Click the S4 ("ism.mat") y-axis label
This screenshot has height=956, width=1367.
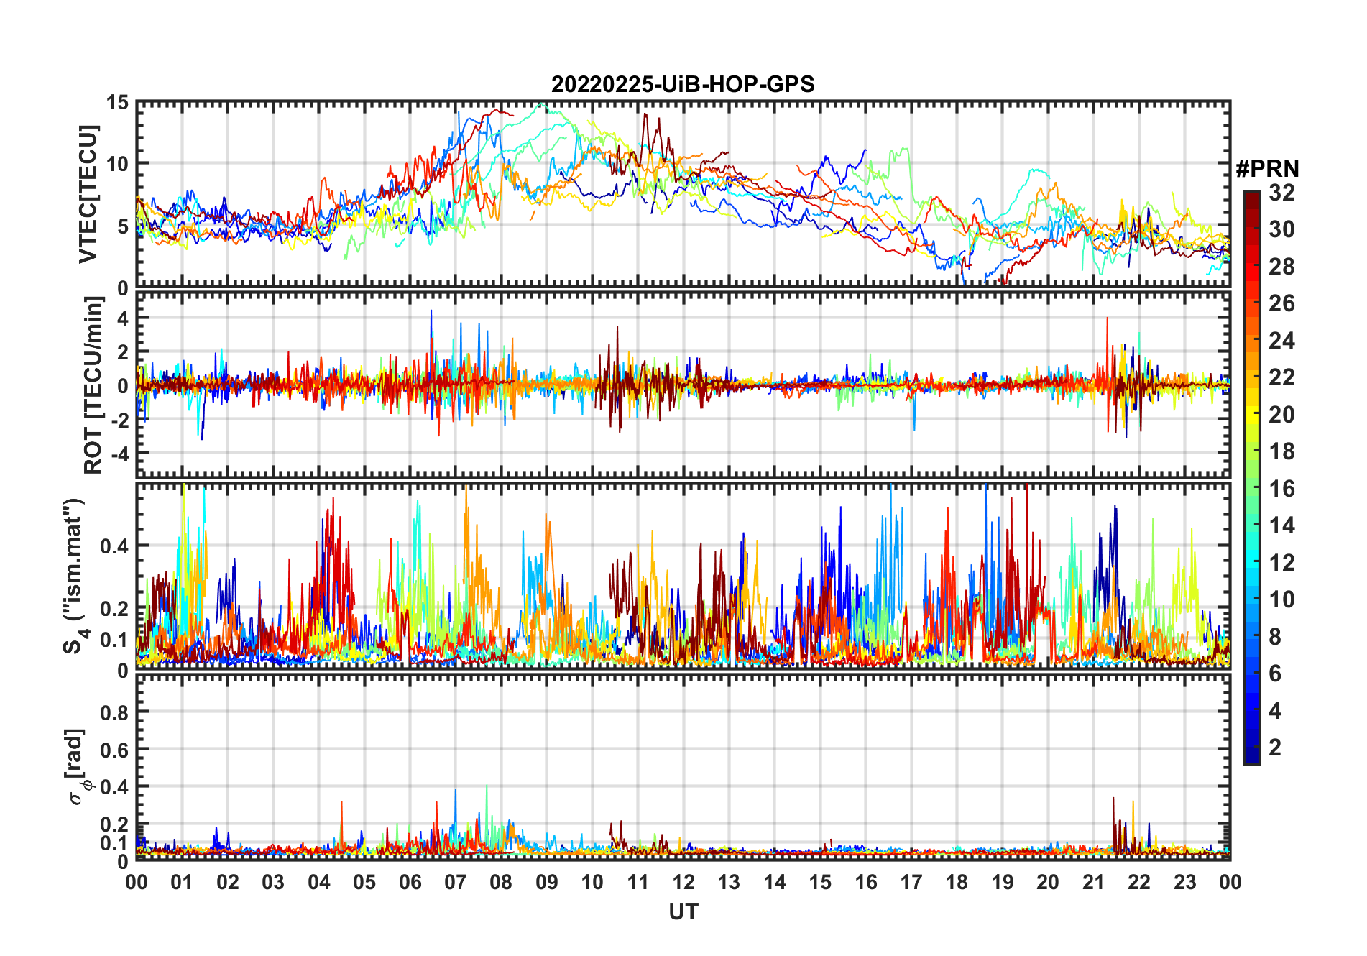pyautogui.click(x=75, y=576)
